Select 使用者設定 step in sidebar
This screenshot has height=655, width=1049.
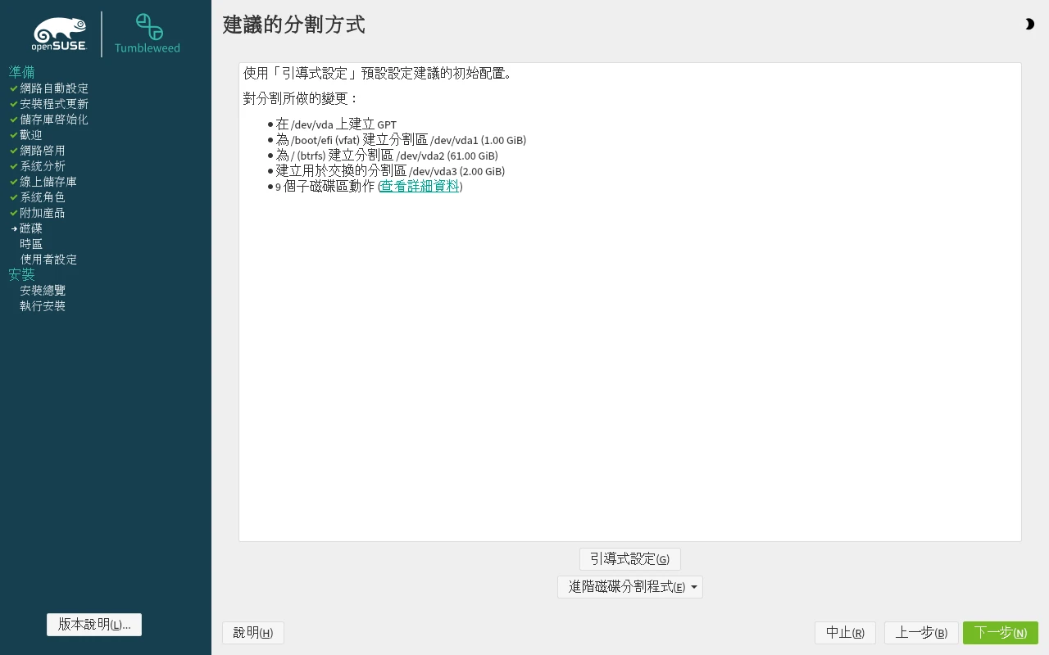click(48, 260)
